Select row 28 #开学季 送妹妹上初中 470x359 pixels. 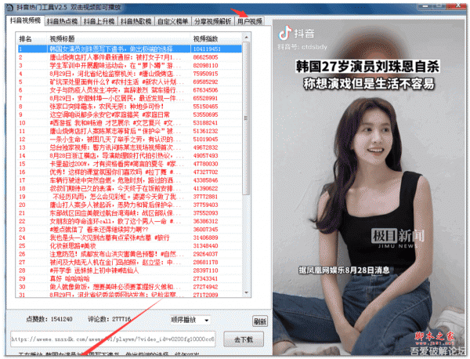tap(129, 270)
